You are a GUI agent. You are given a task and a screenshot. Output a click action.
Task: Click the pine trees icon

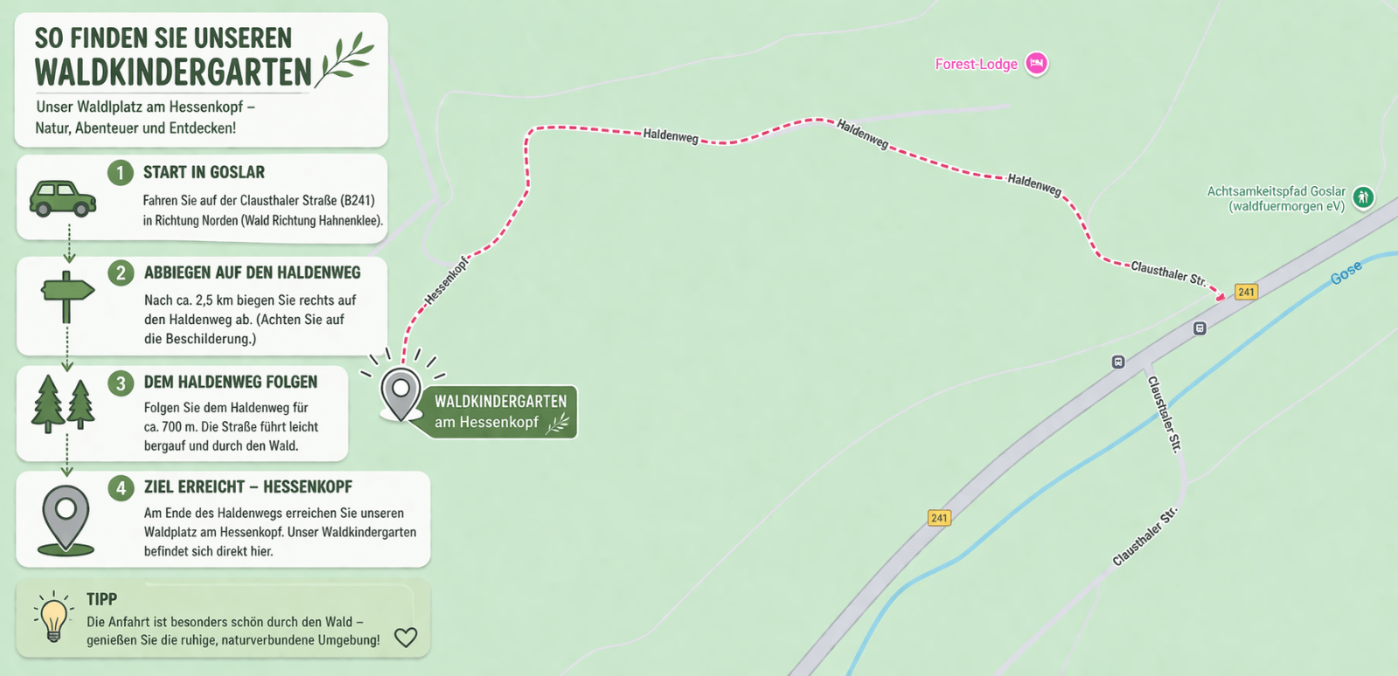coord(63,404)
